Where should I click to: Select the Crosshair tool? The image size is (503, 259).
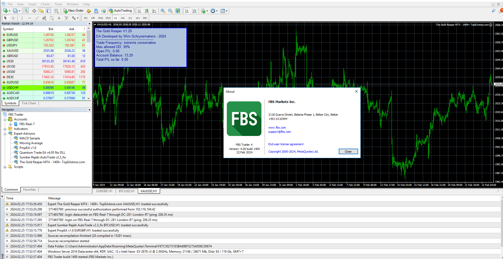pyautogui.click(x=13, y=18)
